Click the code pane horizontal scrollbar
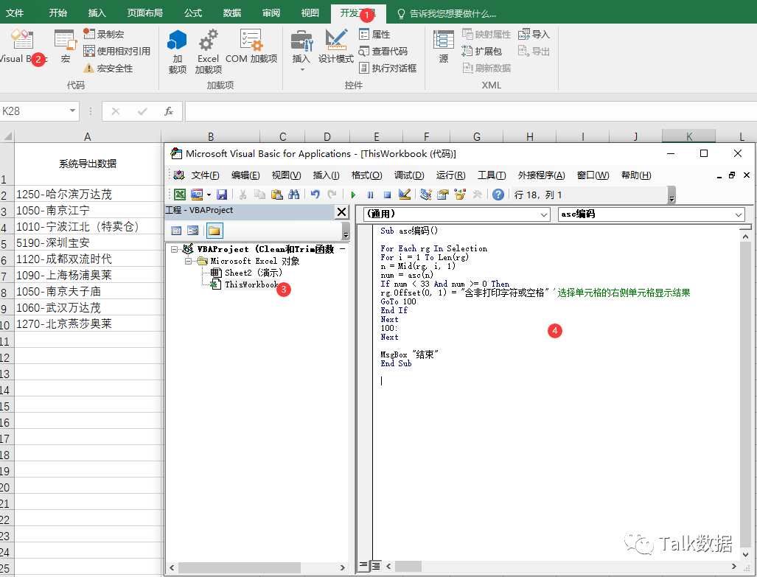Screen dimensions: 757x577 pos(561,566)
